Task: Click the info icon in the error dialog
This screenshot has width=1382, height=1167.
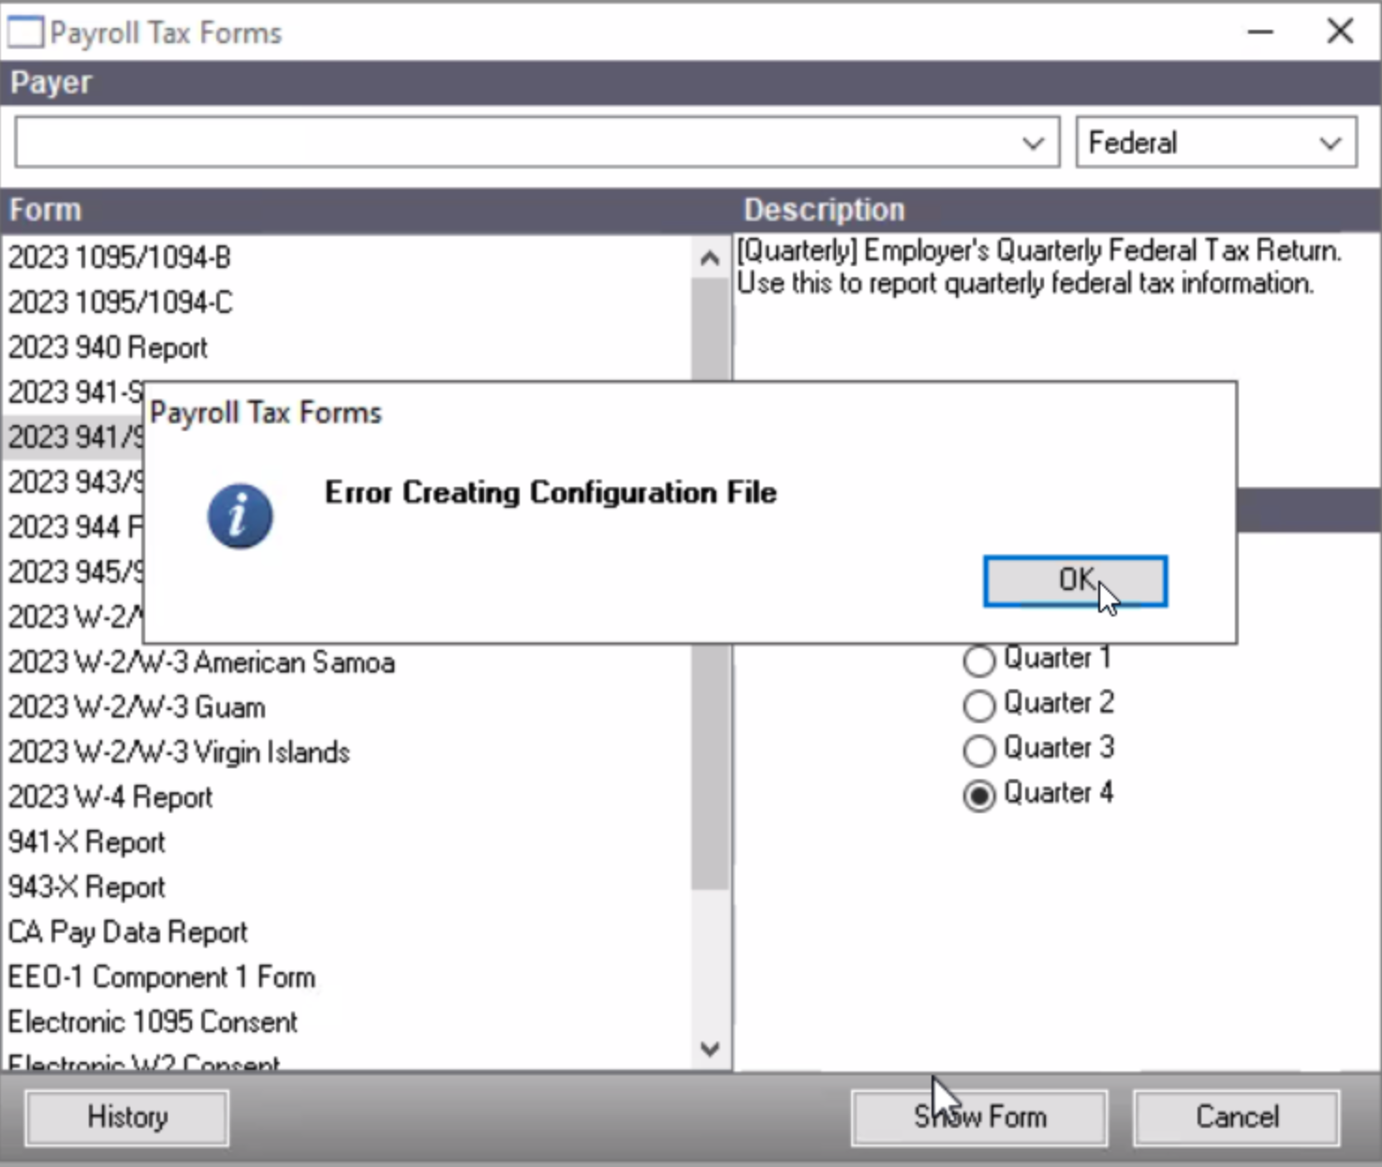Action: point(240,515)
